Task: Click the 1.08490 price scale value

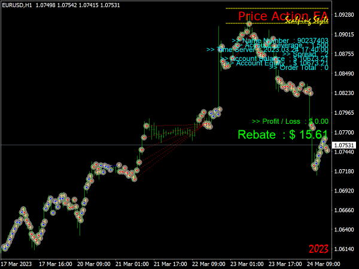Action: [x=344, y=74]
